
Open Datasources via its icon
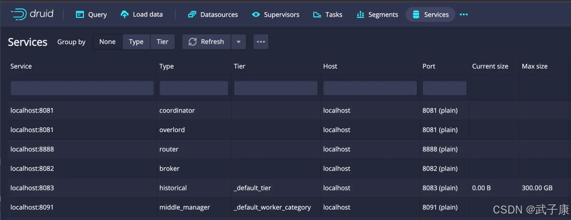(192, 14)
